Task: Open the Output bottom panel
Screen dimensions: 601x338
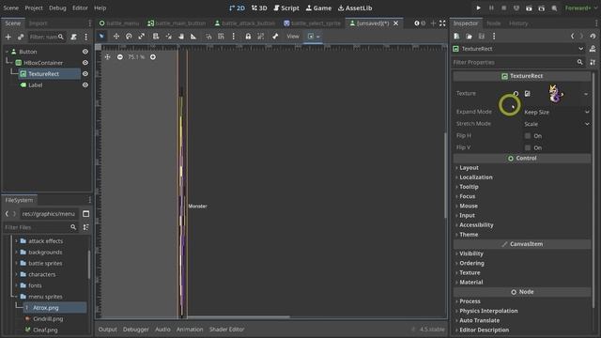Action: point(107,330)
